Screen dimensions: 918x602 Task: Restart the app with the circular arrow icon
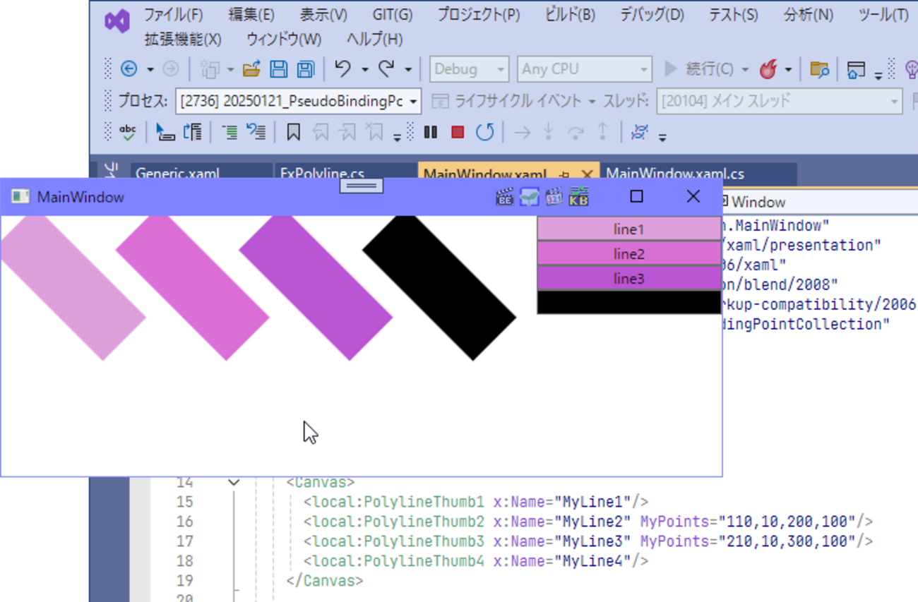tap(484, 132)
